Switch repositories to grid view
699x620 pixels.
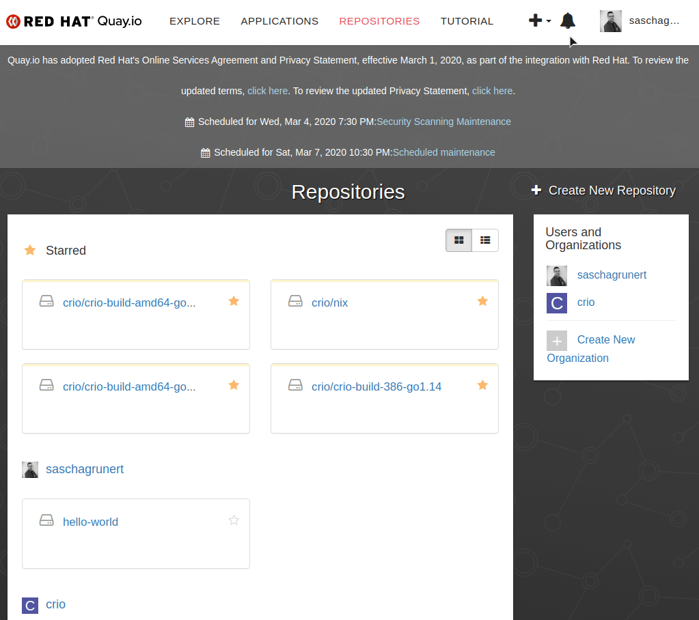click(458, 240)
